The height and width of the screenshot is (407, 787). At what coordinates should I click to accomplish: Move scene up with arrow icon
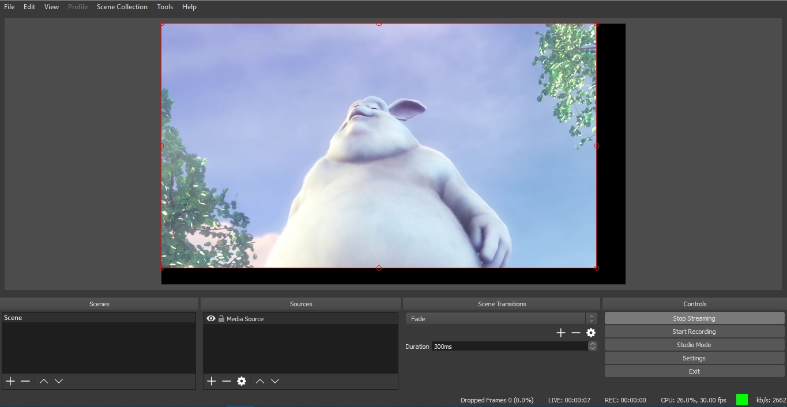44,381
